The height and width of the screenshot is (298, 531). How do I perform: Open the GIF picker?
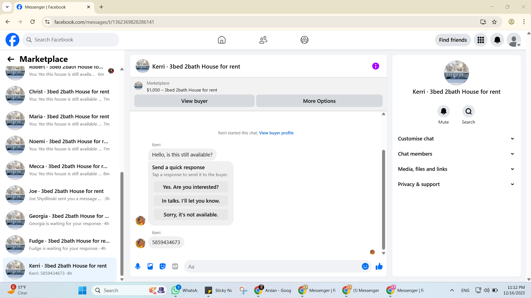click(175, 266)
